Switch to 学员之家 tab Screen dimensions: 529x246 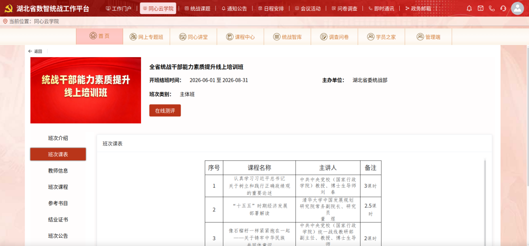pos(381,37)
